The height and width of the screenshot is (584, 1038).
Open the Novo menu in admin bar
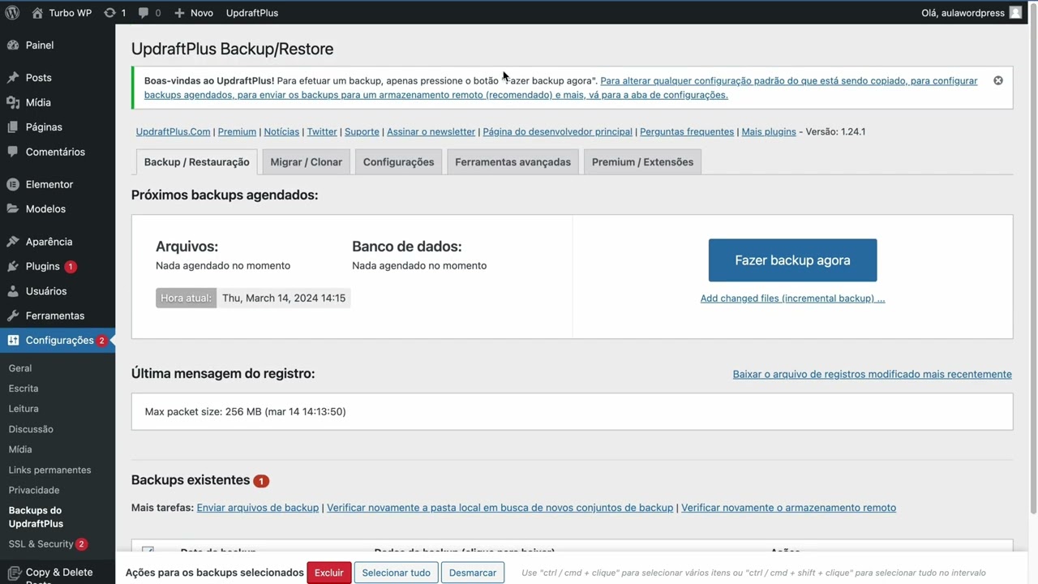(194, 13)
